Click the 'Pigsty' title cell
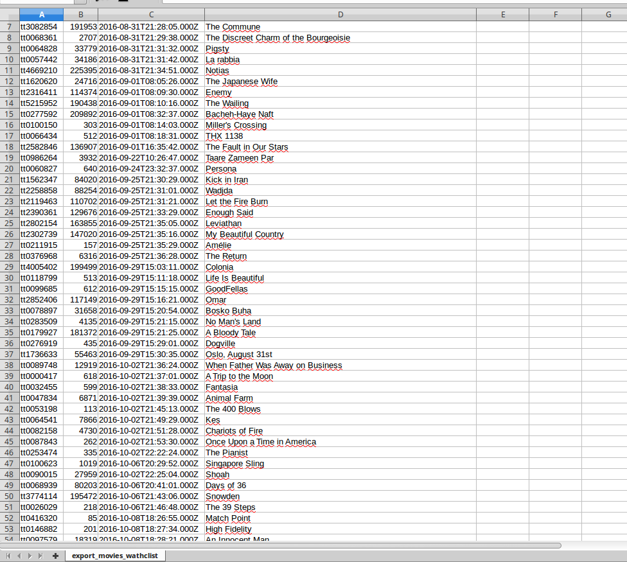The image size is (627, 562). coord(340,49)
